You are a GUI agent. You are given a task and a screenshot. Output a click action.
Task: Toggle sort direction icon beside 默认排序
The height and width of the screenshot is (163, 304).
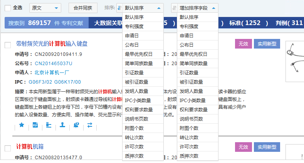(120, 8)
